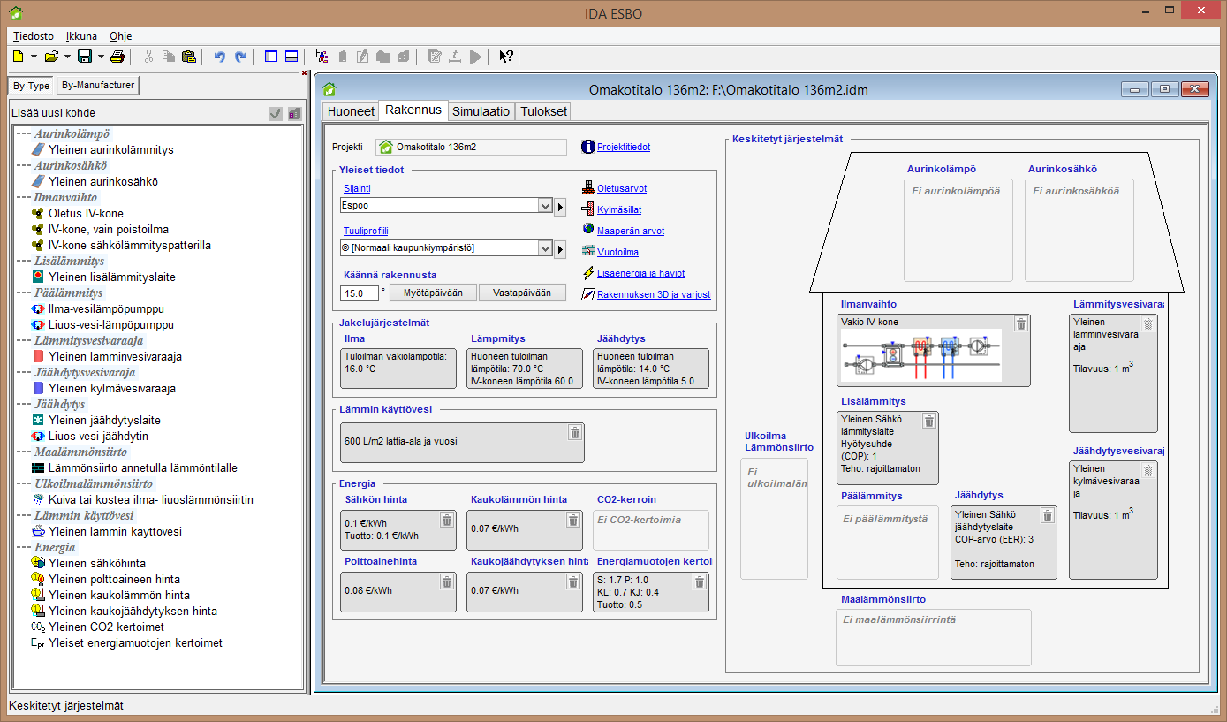Open the Vuotoilma link
Screen dimensions: 1227x722
pos(617,252)
